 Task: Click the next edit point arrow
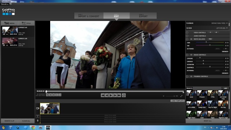pos(60,95)
